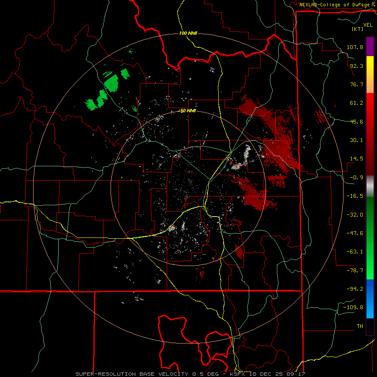Select the -16.5 legend value
The image size is (377, 377).
click(x=355, y=196)
